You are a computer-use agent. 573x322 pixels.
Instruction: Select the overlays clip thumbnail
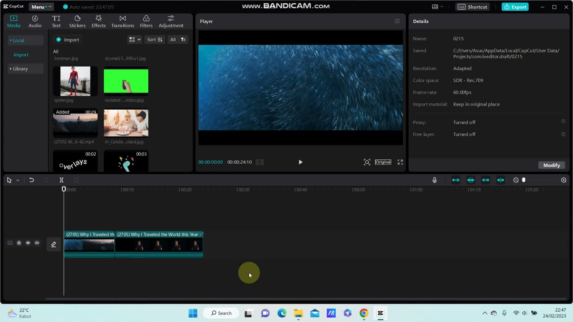click(75, 161)
